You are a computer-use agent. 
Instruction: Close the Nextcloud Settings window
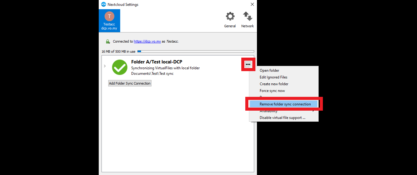click(252, 4)
